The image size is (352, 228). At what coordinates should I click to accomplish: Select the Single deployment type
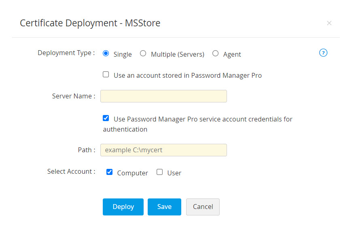(x=106, y=53)
